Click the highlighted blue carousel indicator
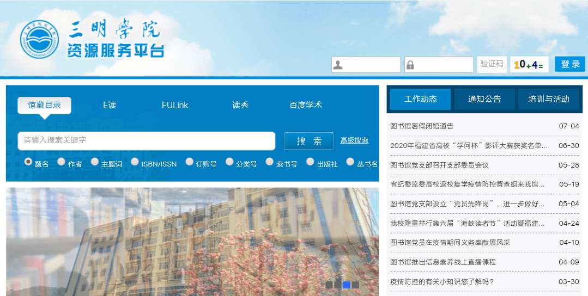The height and width of the screenshot is (296, 588). [347, 285]
